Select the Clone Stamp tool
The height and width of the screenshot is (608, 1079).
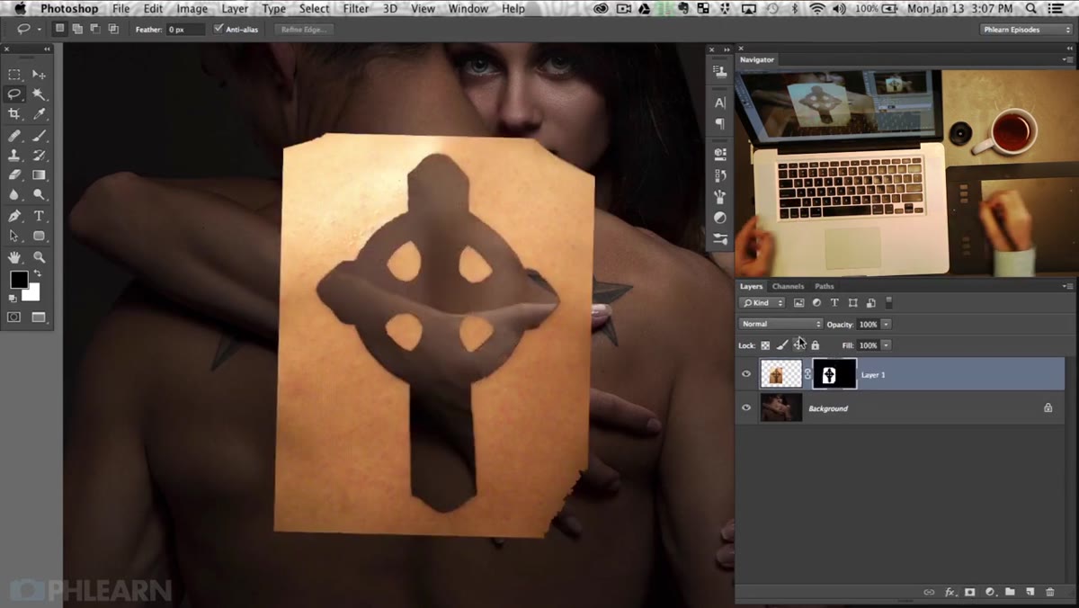tap(14, 156)
